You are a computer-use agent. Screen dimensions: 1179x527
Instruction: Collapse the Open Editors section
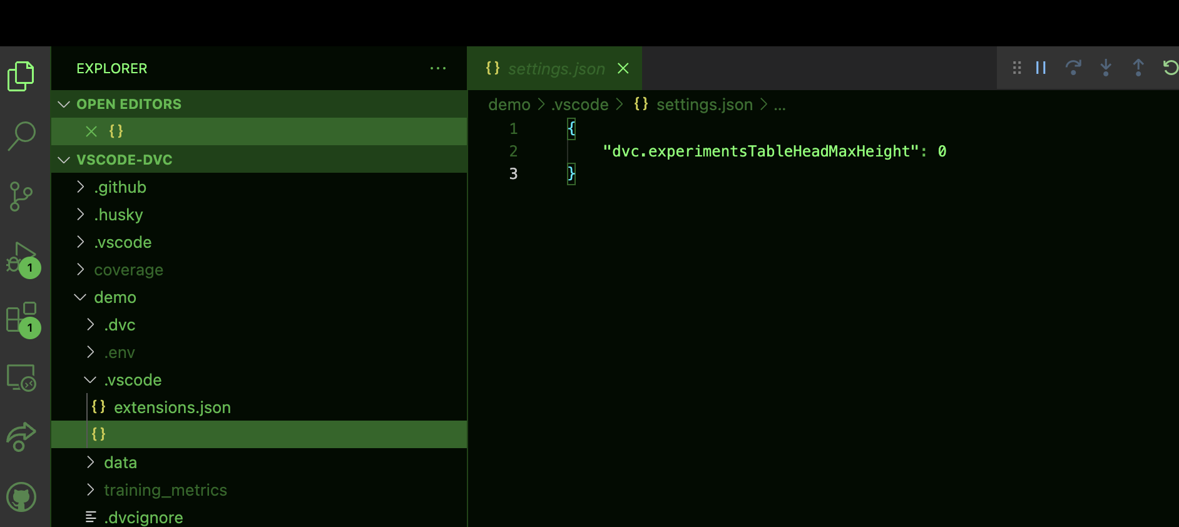(64, 104)
